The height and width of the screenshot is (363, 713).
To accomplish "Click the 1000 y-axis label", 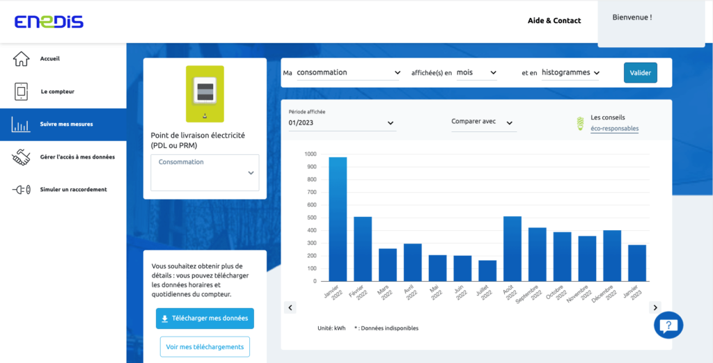I will point(310,154).
